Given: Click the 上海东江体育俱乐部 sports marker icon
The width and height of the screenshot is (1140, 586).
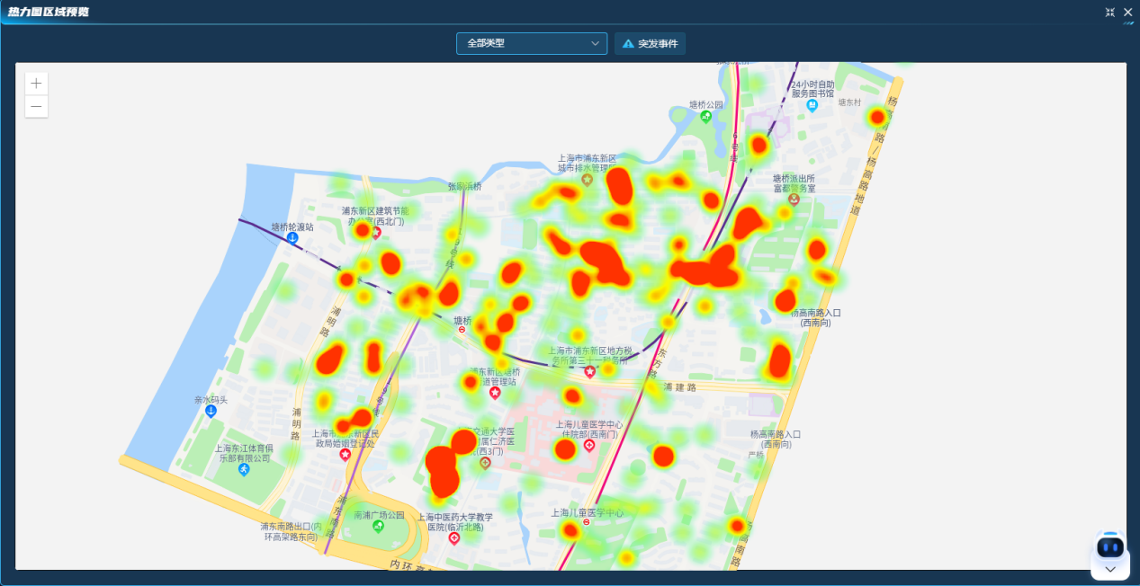Looking at the screenshot, I should tap(244, 469).
